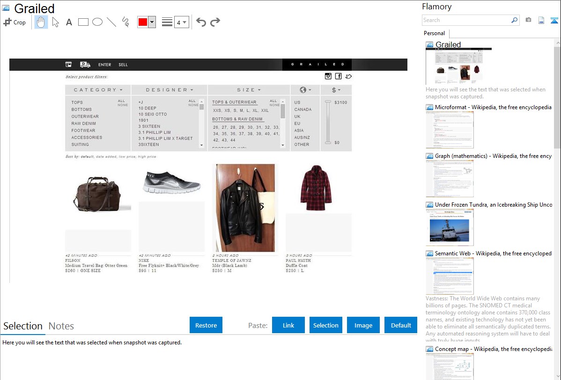Image resolution: width=561 pixels, height=380 pixels.
Task: Redo the last undone action
Action: pyautogui.click(x=215, y=22)
